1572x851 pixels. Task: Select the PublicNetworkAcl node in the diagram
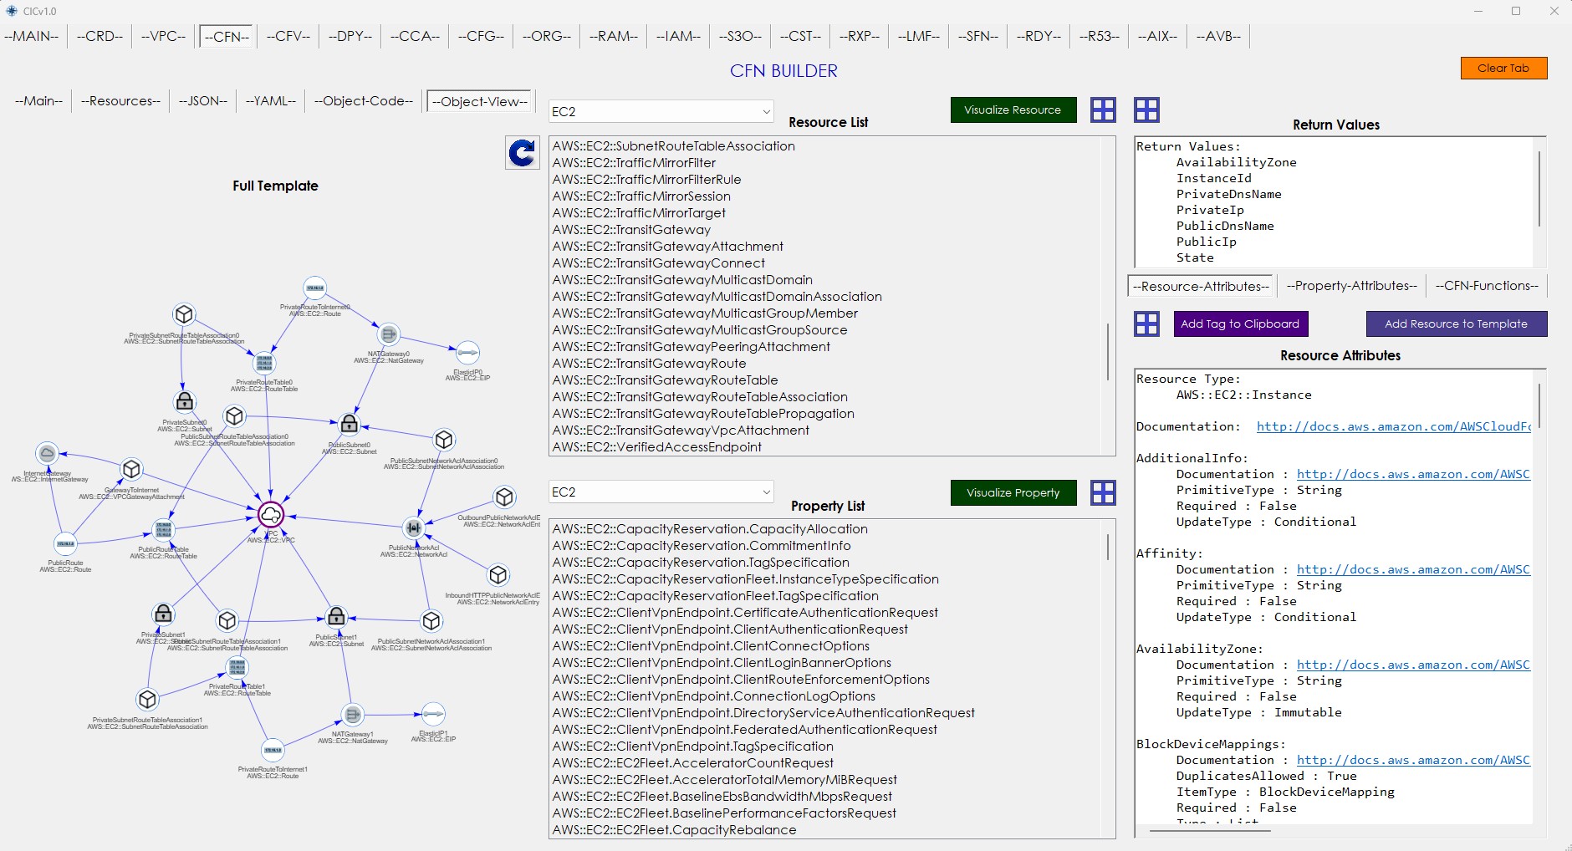tap(413, 527)
